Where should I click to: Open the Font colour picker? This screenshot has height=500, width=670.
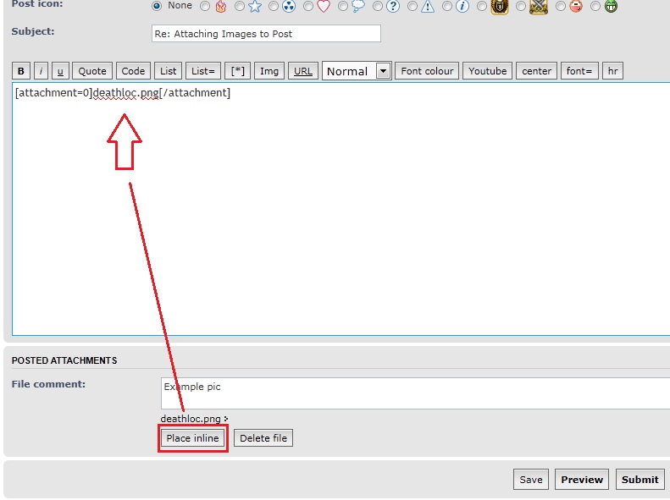point(427,71)
